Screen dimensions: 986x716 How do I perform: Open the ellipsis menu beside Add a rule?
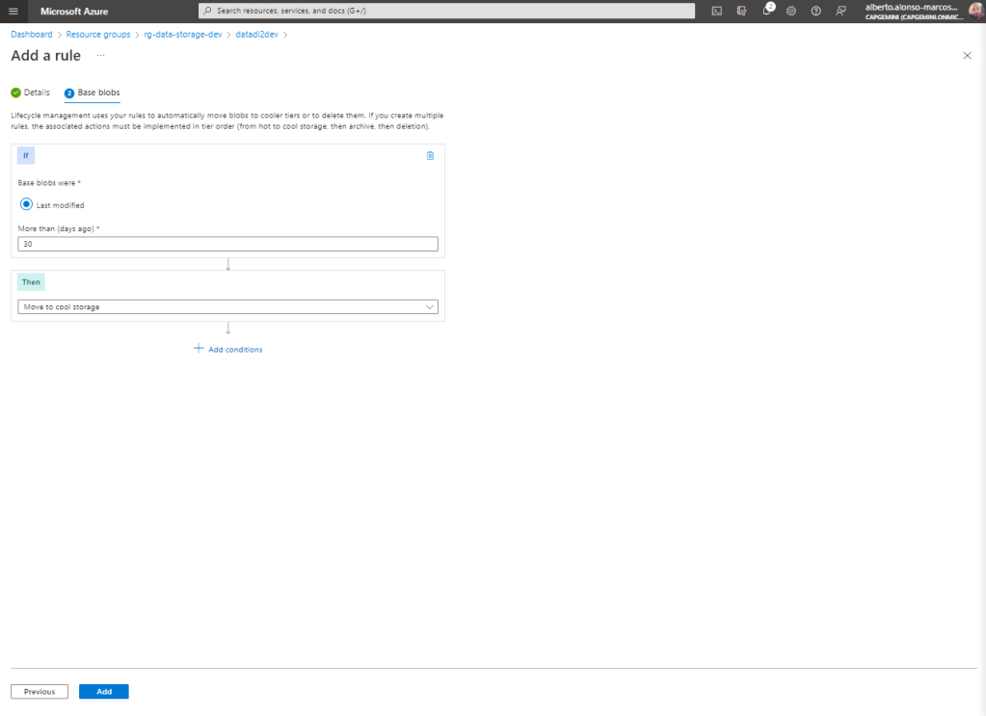[x=100, y=56]
